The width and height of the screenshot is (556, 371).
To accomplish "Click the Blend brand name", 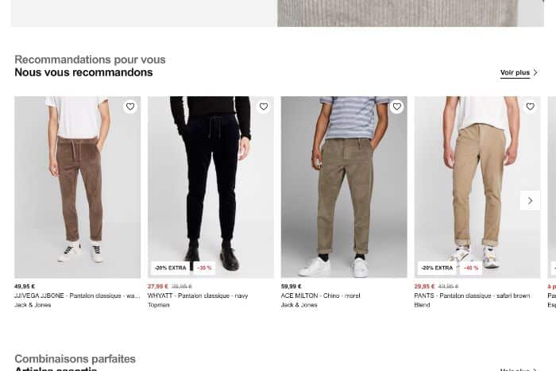I will coord(422,304).
